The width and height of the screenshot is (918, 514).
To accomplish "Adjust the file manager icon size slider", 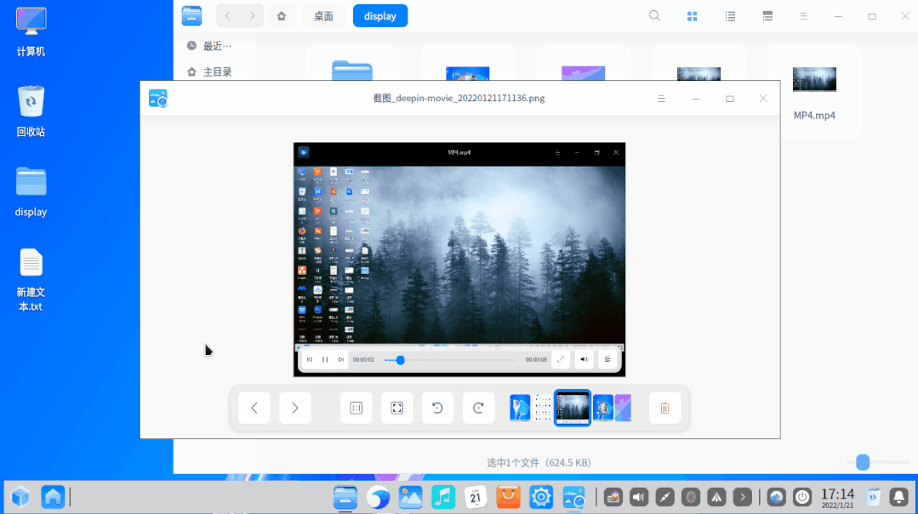I will point(863,462).
